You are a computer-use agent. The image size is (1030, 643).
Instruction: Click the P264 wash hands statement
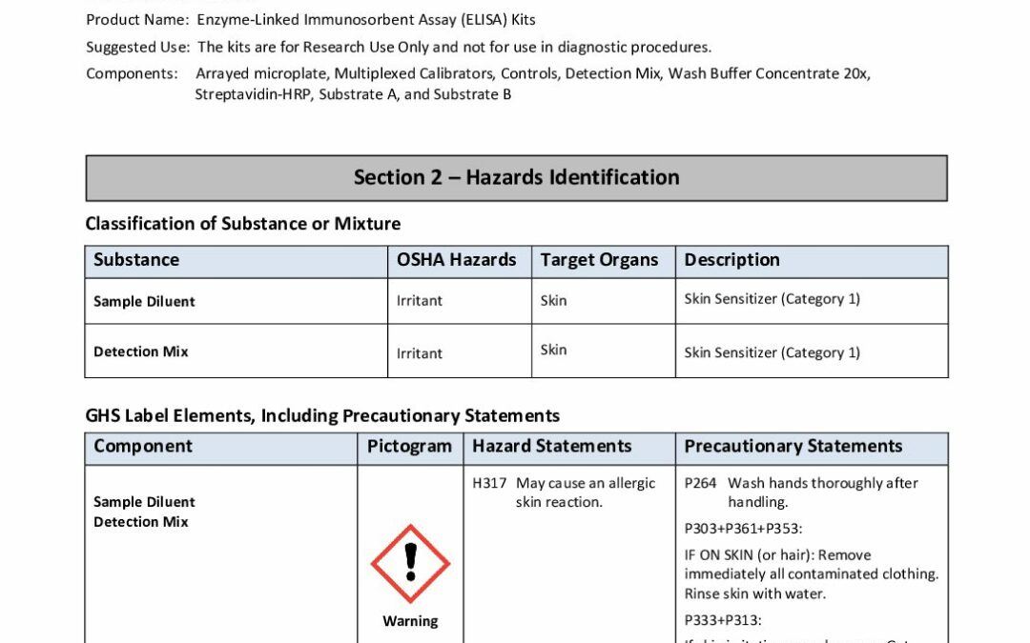[x=801, y=492]
